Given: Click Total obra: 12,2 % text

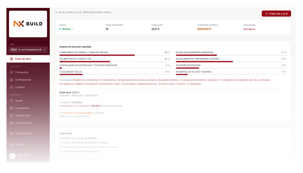Looking at the screenshot, I should click(x=69, y=92).
